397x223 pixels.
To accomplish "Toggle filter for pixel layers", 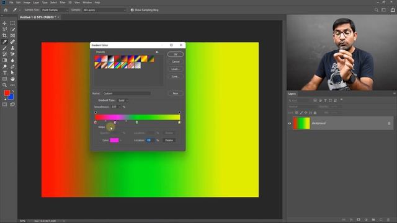I will point(315,100).
